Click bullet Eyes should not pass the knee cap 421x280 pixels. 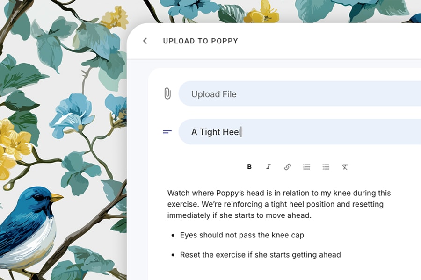242,235
